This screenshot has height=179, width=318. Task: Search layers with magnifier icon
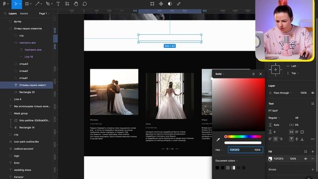tap(5, 13)
